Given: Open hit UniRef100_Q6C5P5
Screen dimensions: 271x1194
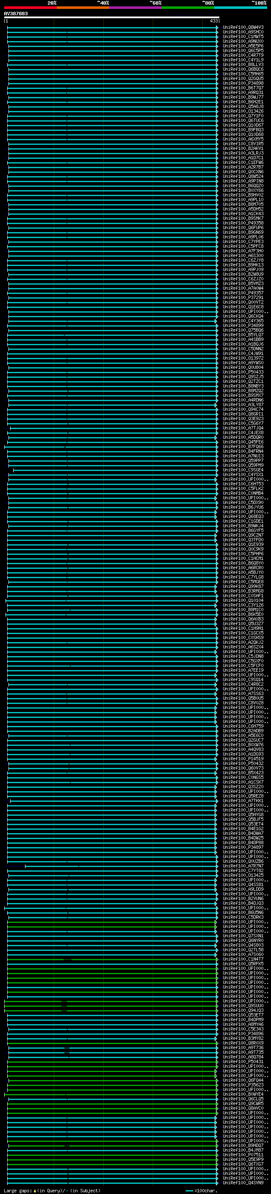Looking at the screenshot, I should (x=243, y=50).
